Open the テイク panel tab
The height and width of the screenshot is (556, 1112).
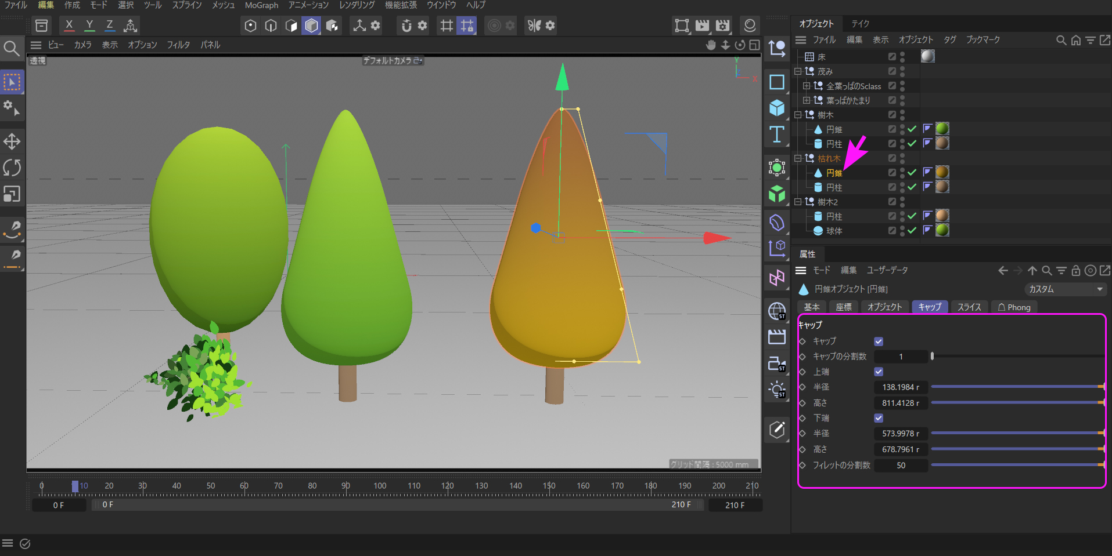click(860, 24)
